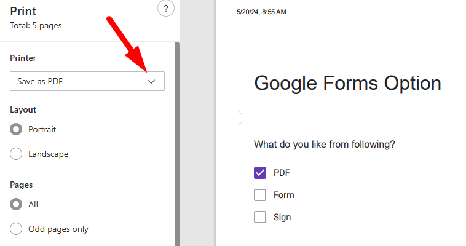
Task: Click the Print dialog heading
Action: click(x=23, y=11)
